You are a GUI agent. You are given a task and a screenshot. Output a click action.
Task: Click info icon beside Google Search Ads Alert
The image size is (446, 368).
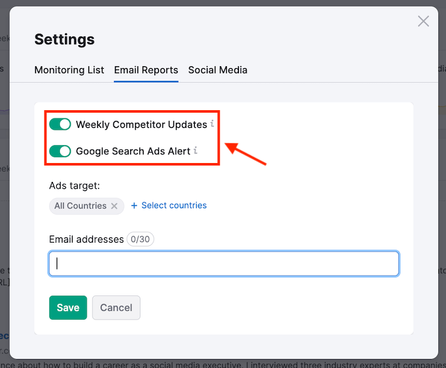click(196, 151)
